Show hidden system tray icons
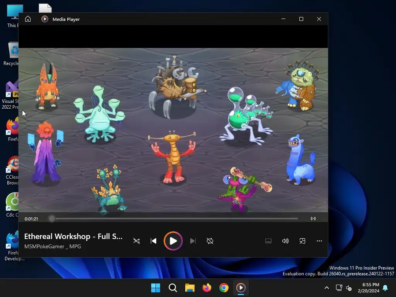This screenshot has height=297, width=396. (x=326, y=288)
